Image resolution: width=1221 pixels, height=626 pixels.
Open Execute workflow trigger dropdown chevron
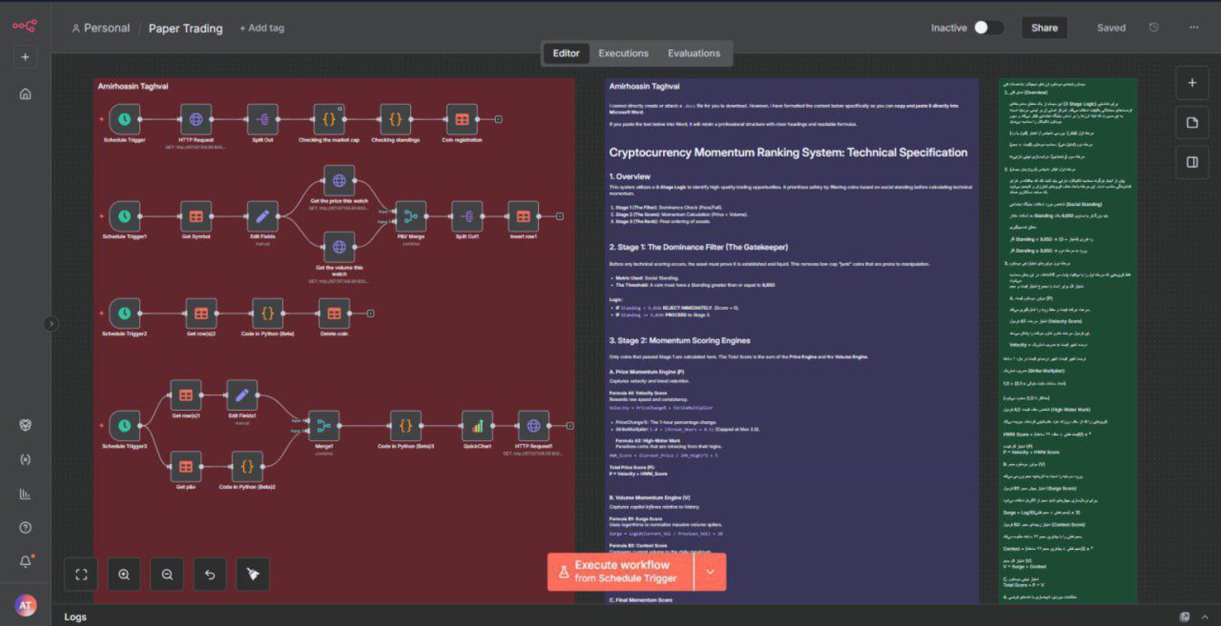[710, 572]
